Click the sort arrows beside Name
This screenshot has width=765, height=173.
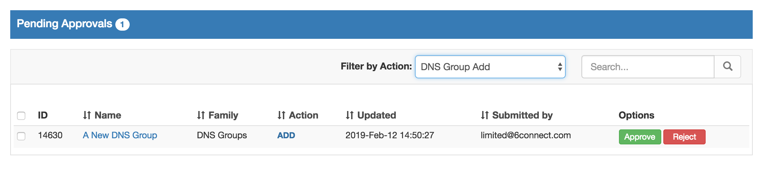[87, 115]
